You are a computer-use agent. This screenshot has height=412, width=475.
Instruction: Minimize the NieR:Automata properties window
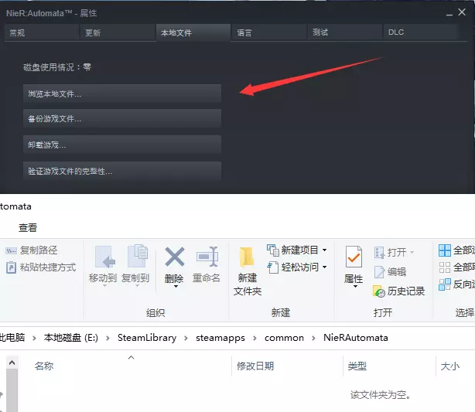pyautogui.click(x=449, y=14)
